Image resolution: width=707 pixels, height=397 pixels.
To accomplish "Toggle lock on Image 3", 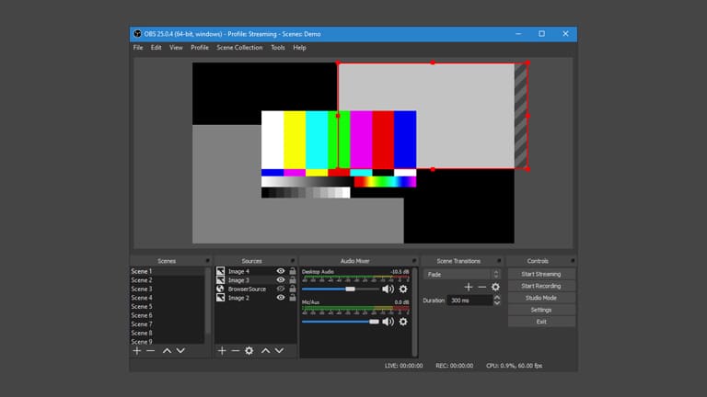I will [293, 280].
